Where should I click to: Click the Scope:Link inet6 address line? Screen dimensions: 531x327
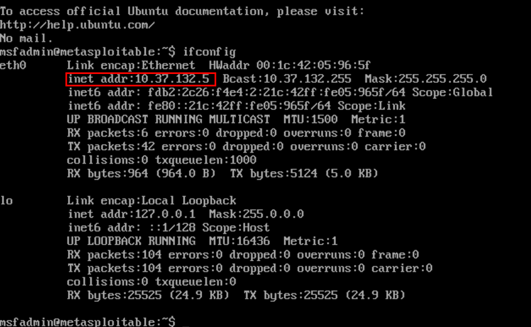(x=236, y=106)
